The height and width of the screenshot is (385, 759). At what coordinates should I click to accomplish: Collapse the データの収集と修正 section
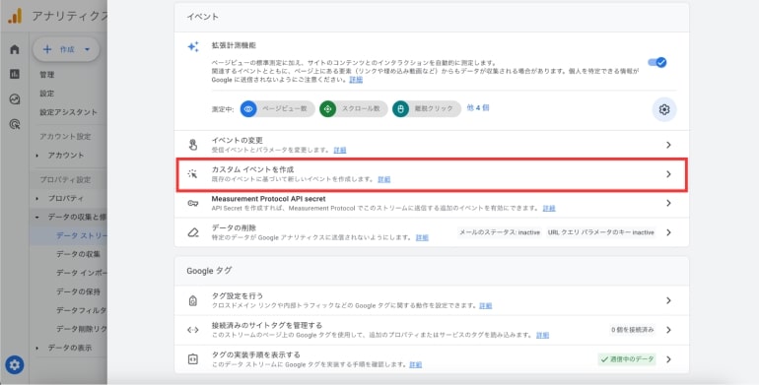click(37, 218)
